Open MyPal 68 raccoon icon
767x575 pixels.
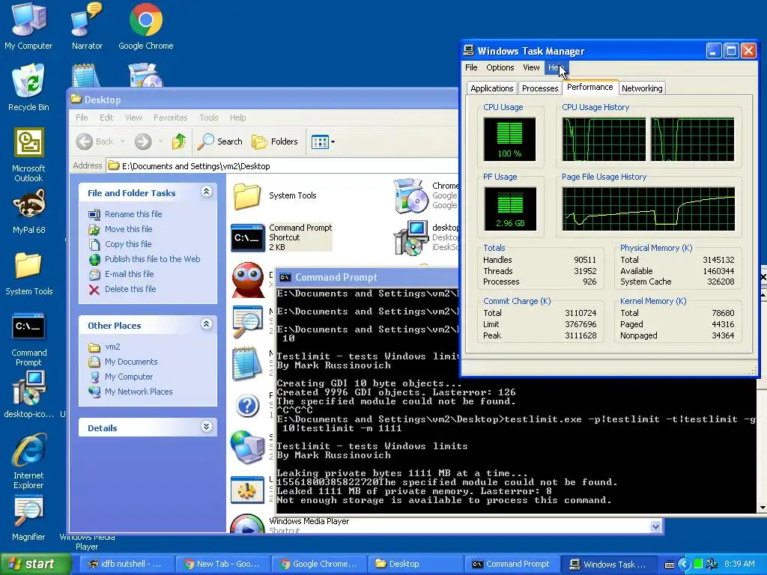click(x=28, y=211)
